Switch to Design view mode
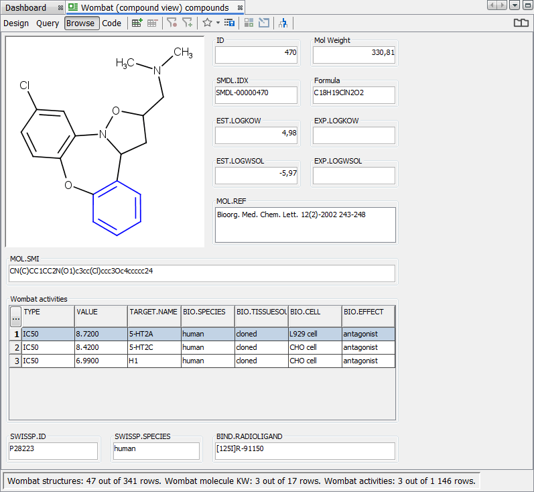 click(x=16, y=23)
